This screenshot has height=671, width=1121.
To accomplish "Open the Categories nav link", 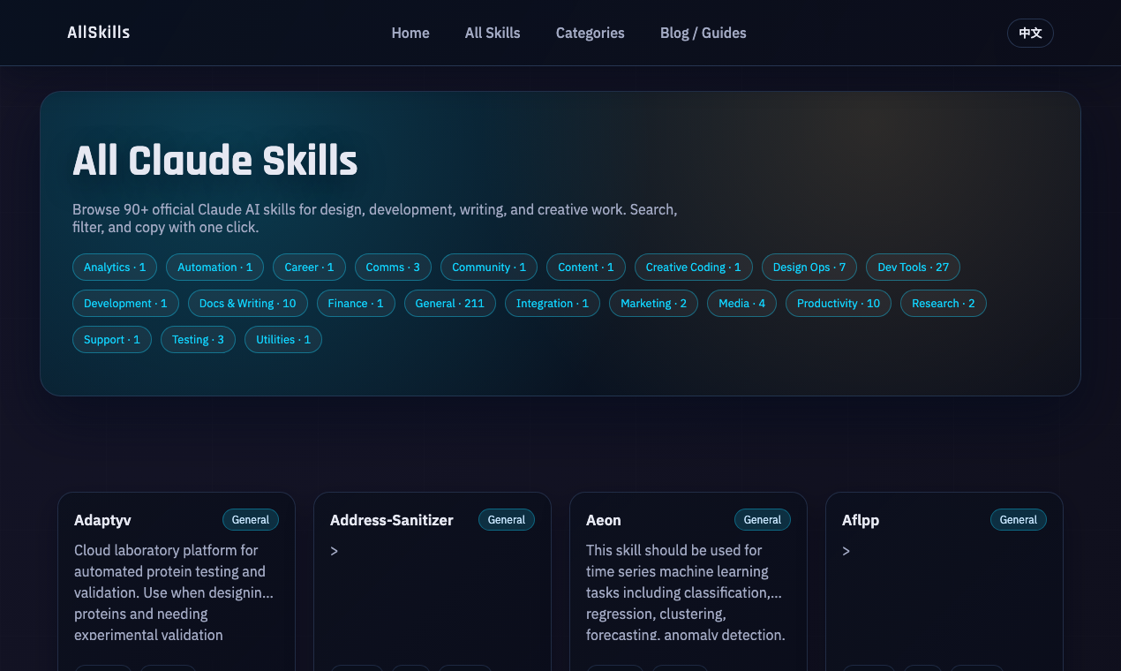I will [x=591, y=33].
